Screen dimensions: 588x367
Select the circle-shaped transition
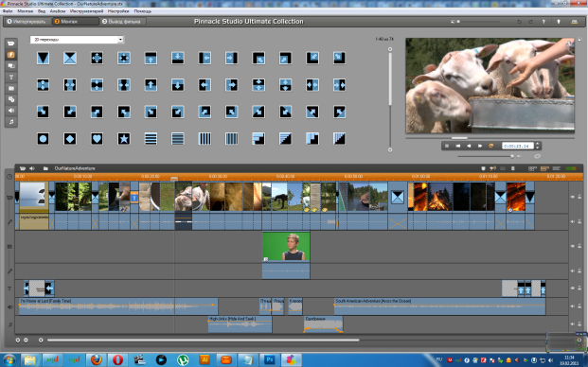(43, 139)
